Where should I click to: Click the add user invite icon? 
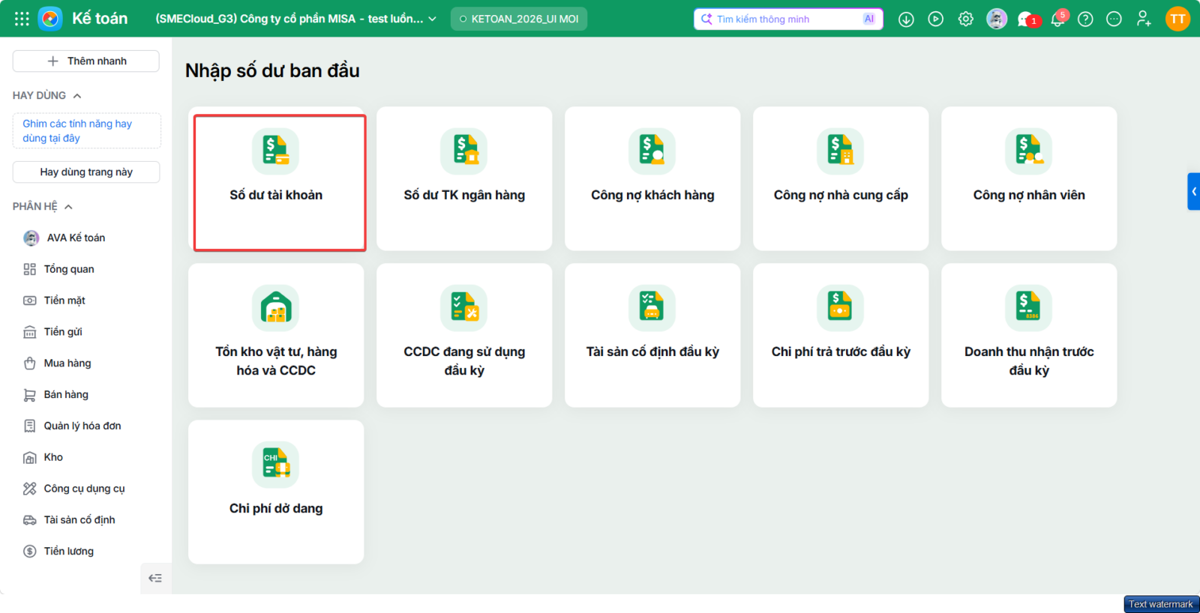[1144, 19]
